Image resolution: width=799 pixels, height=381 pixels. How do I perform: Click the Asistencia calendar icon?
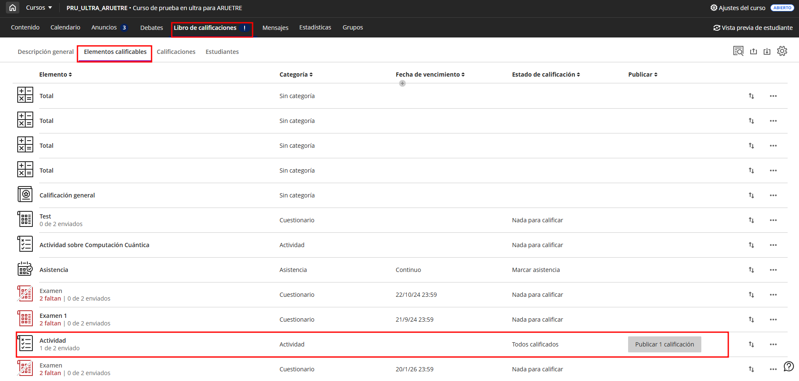pyautogui.click(x=25, y=269)
